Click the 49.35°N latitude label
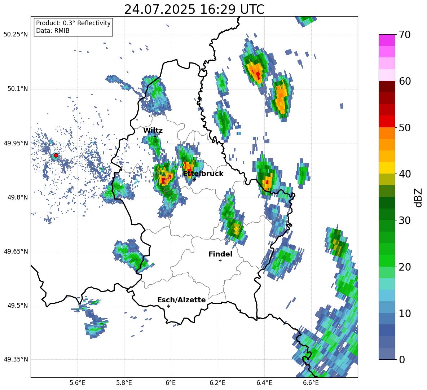This screenshot has width=427, height=390. point(16,359)
